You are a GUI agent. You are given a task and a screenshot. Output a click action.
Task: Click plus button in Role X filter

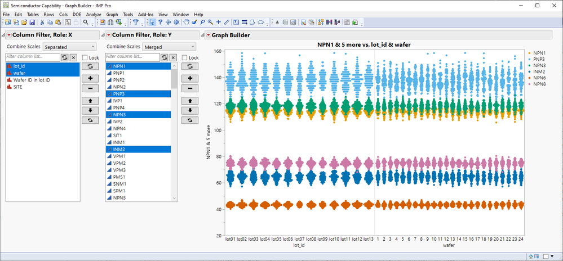tap(89, 78)
